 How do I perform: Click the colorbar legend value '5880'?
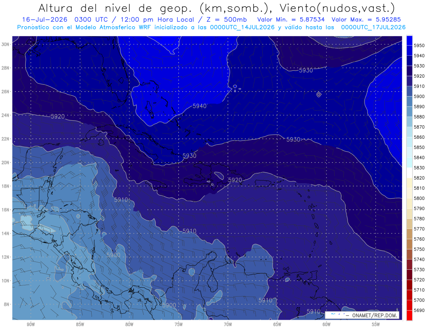(x=419, y=117)
